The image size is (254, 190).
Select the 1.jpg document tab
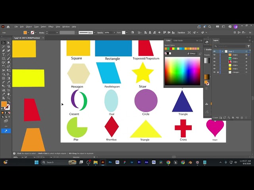pos(27,38)
